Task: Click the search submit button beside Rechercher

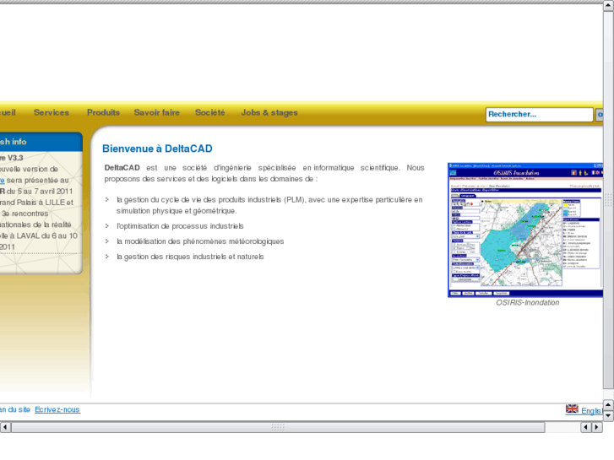Action: (x=599, y=114)
